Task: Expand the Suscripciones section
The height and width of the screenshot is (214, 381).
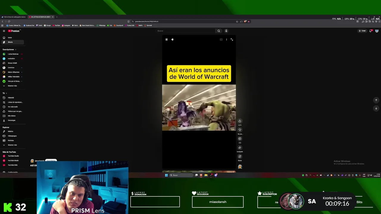Action: click(9, 50)
